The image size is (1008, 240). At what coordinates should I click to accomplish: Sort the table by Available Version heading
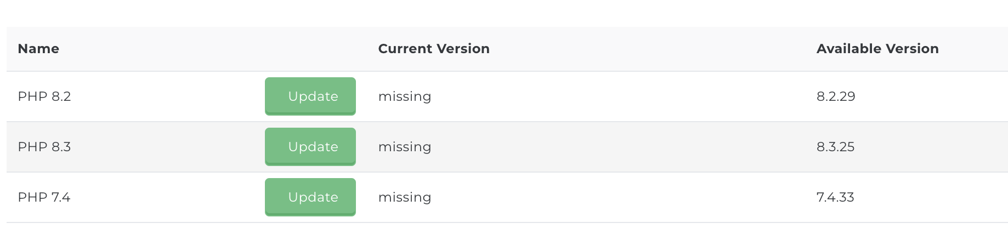877,49
